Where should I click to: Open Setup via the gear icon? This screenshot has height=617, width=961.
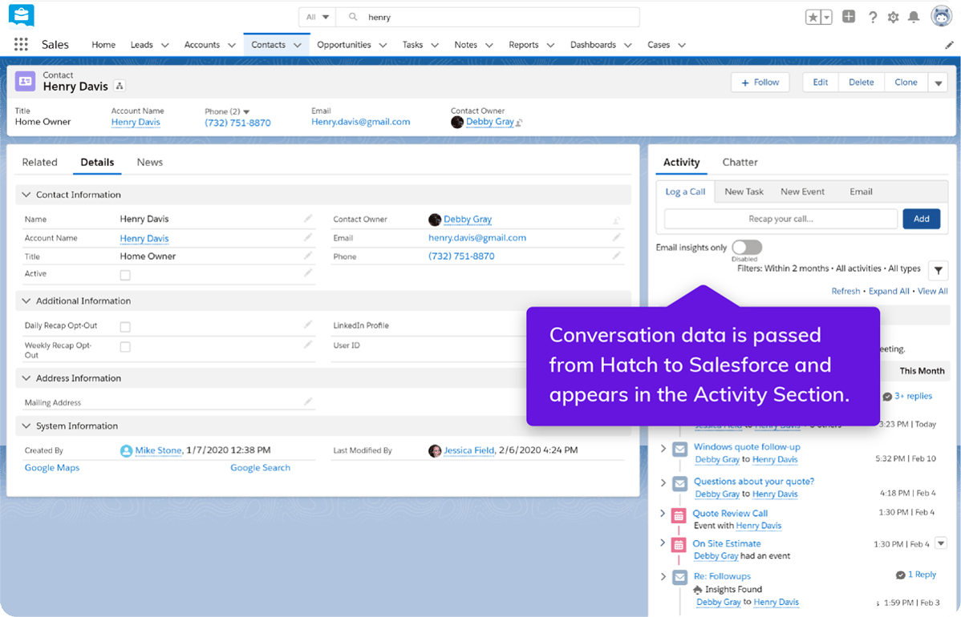click(893, 16)
